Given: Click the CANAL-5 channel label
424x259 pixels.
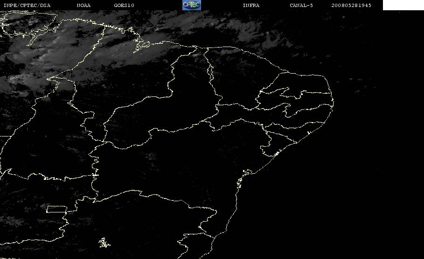Looking at the screenshot, I should point(301,6).
